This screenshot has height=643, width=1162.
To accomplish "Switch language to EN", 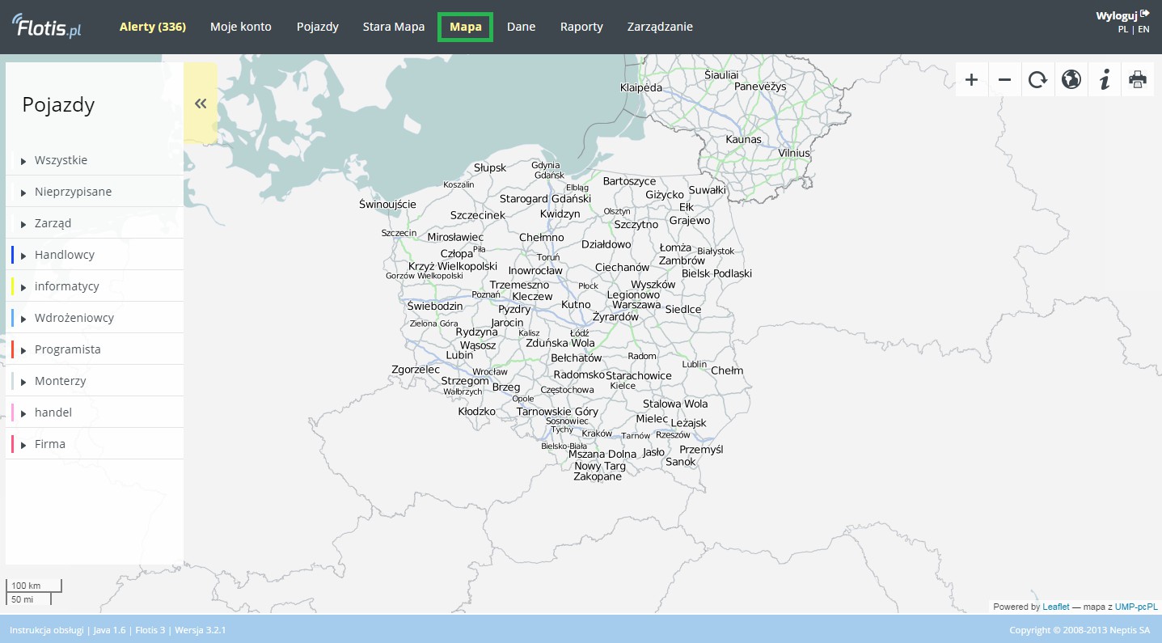I will point(1143,29).
